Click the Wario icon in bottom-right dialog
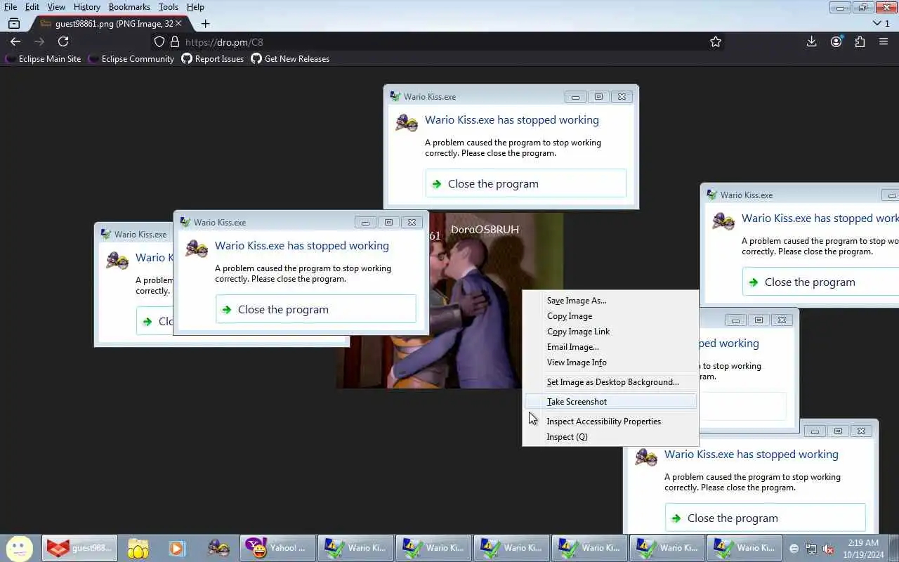 pos(646,457)
